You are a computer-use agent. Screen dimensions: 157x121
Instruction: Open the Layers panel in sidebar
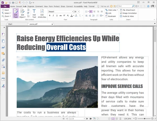tap(3, 47)
